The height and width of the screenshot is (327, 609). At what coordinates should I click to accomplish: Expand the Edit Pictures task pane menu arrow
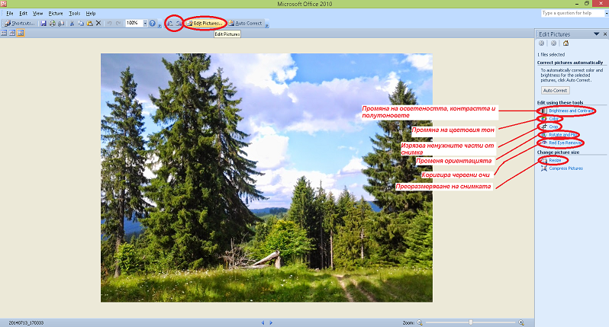coord(595,34)
